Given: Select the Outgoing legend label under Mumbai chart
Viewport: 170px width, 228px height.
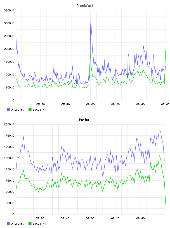Looking at the screenshot, I should pyautogui.click(x=17, y=224).
